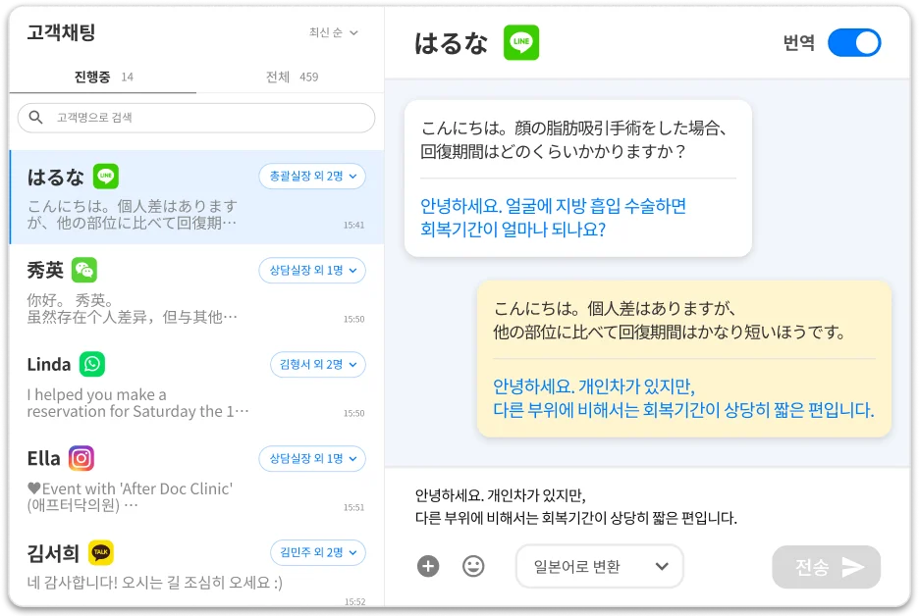Click the yellow reply bubble Japanese text
This screenshot has height=616, width=919.
click(x=669, y=321)
